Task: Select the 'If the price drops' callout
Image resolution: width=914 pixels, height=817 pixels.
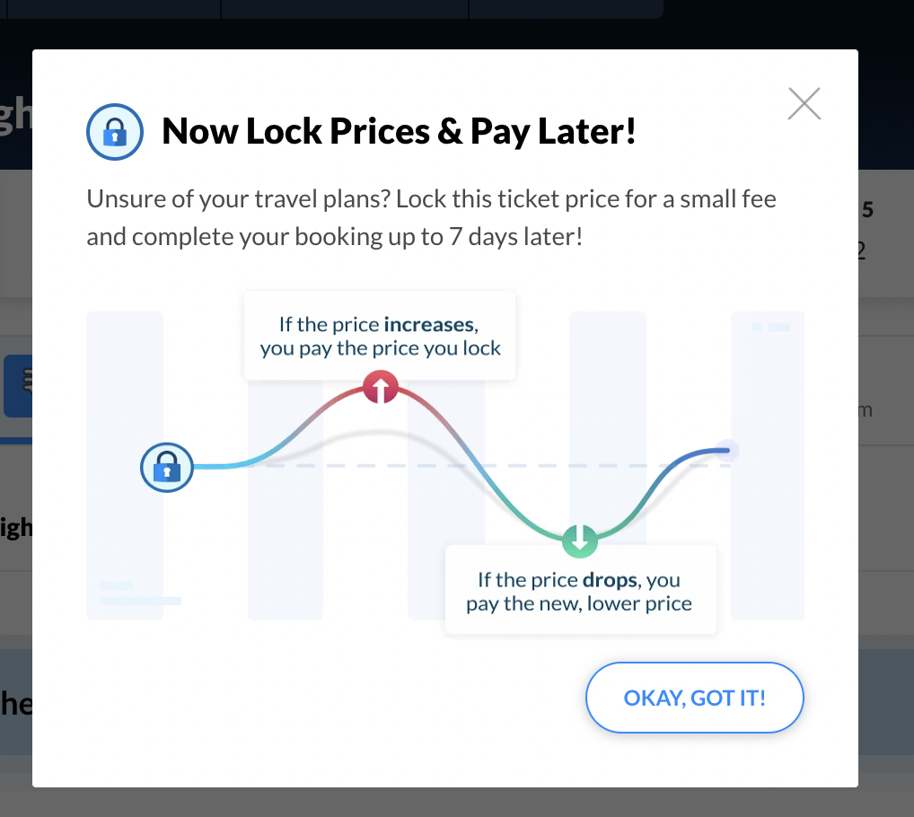Action: pos(580,590)
